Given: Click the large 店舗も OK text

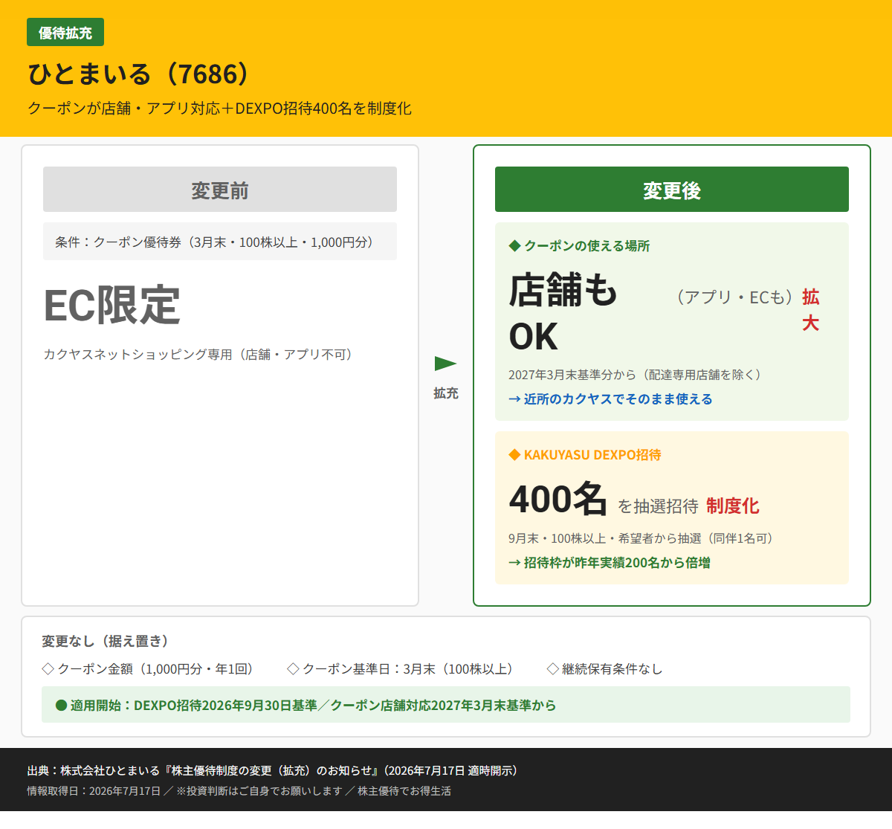Looking at the screenshot, I should click(563, 312).
